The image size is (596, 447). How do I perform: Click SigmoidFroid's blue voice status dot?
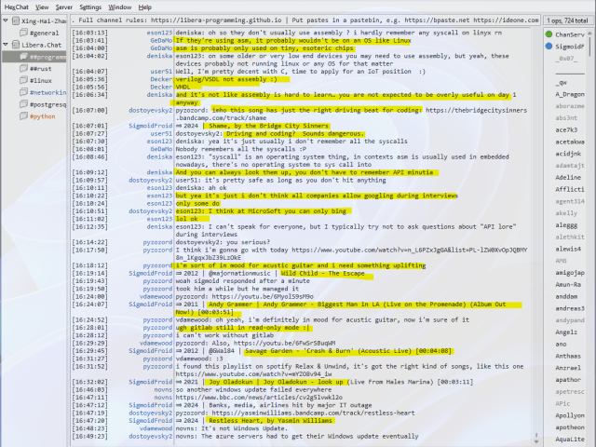tap(548, 46)
